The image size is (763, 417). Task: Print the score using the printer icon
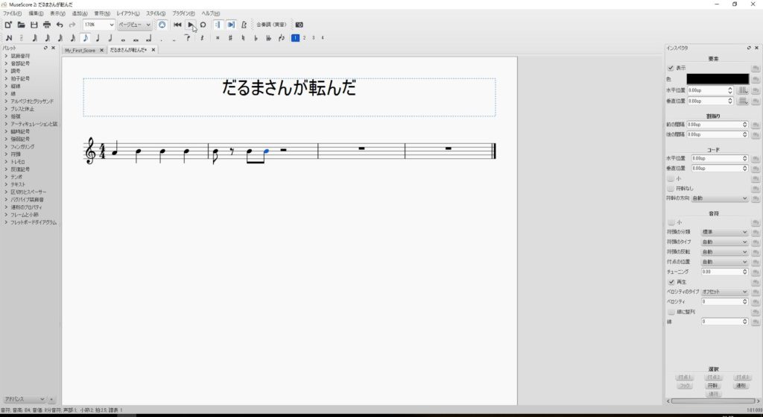click(x=47, y=25)
